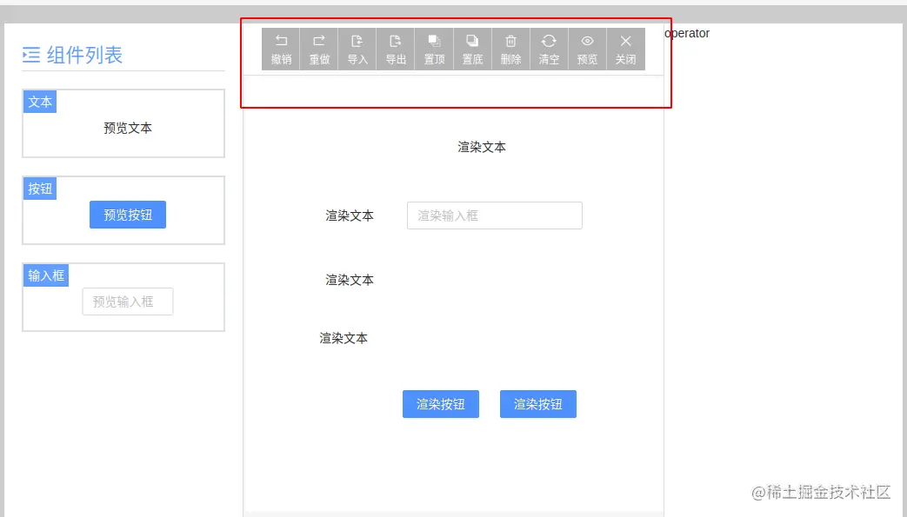
Task: Click the 删除 trash icon
Action: tap(510, 41)
